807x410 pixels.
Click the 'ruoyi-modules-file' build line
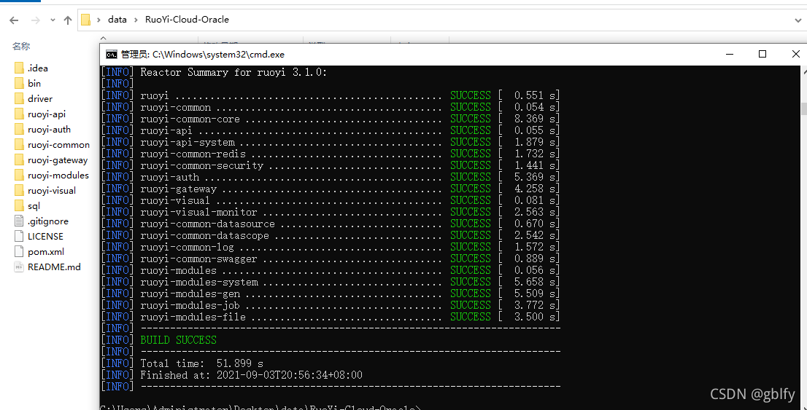(x=331, y=317)
